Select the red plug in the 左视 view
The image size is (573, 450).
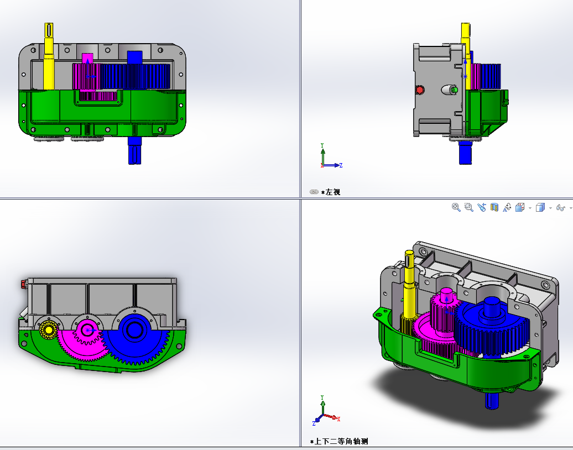point(419,90)
